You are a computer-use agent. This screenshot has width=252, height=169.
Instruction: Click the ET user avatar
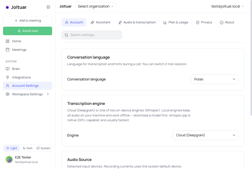tap(9, 159)
